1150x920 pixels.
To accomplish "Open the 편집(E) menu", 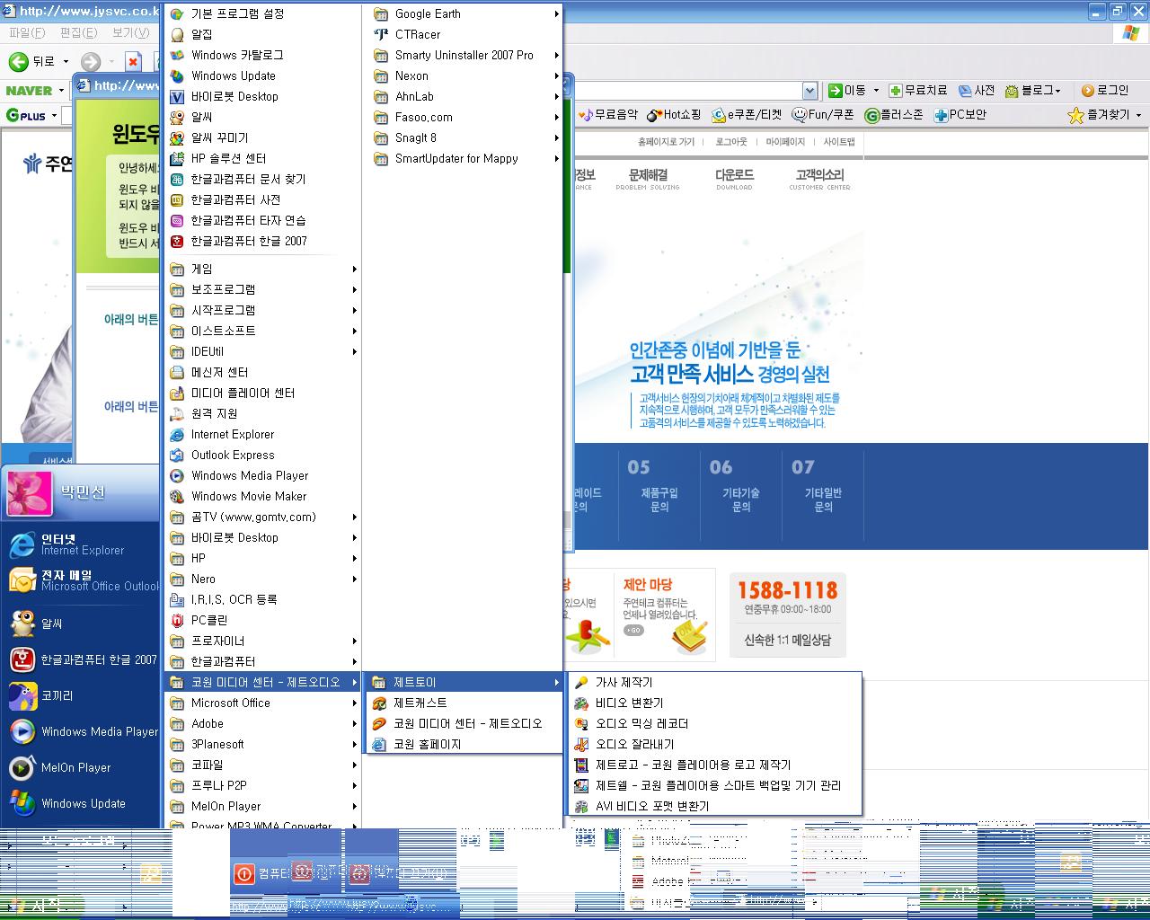I will (x=78, y=32).
